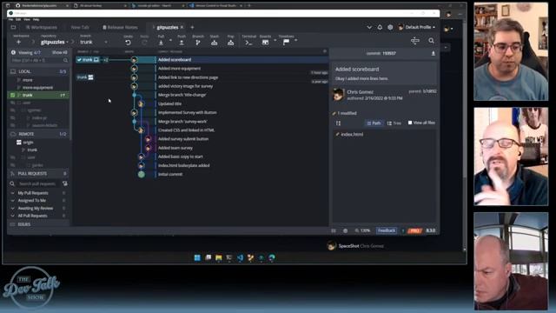The height and width of the screenshot is (313, 556).
Task: Open the trunk branch dropdown in toolbar
Action: point(106,43)
